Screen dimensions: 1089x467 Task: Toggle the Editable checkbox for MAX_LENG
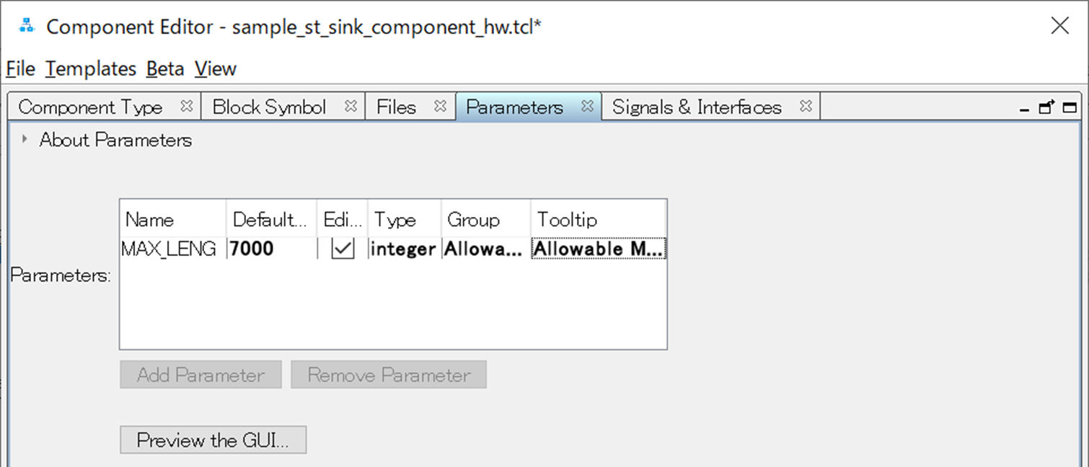[343, 249]
